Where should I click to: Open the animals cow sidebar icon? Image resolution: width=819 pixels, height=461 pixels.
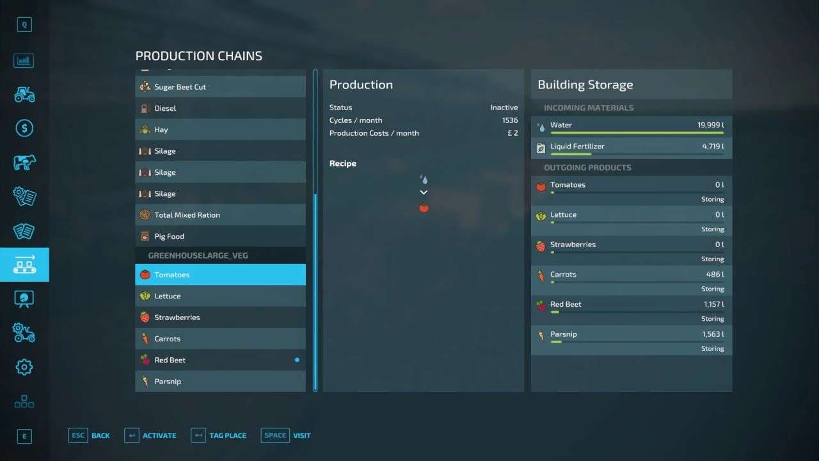coord(24,163)
